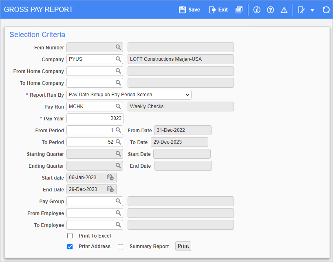Exit the Gross Pay Report screen

coord(218,10)
